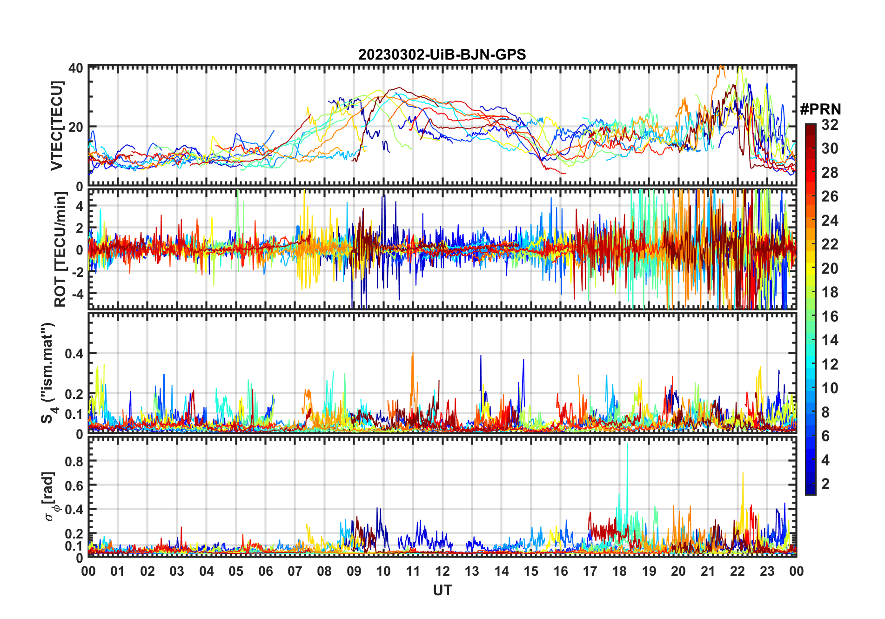885x619 pixels.
Task: Click the 0.4 tick on S4 axis
Action: [x=74, y=354]
